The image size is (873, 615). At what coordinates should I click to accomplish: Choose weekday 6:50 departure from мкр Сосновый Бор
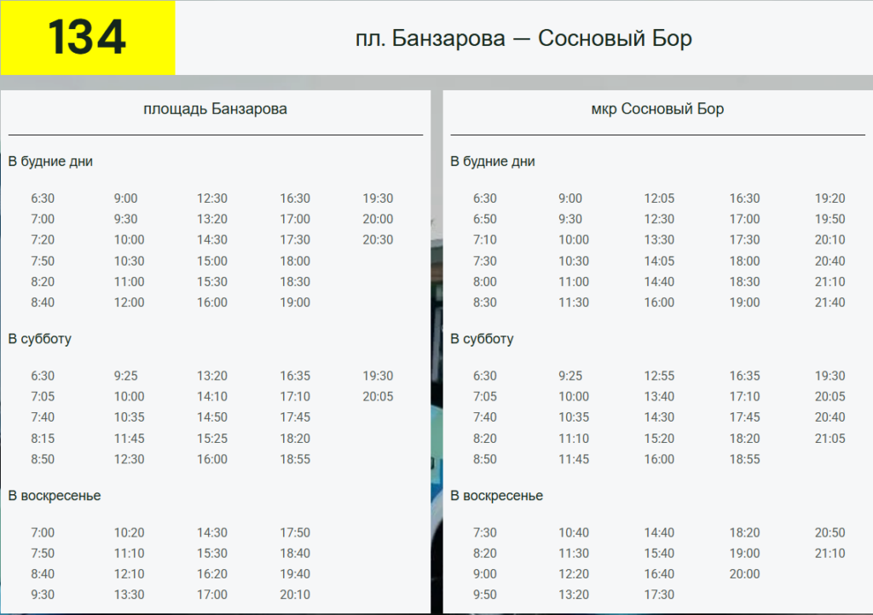click(x=485, y=219)
